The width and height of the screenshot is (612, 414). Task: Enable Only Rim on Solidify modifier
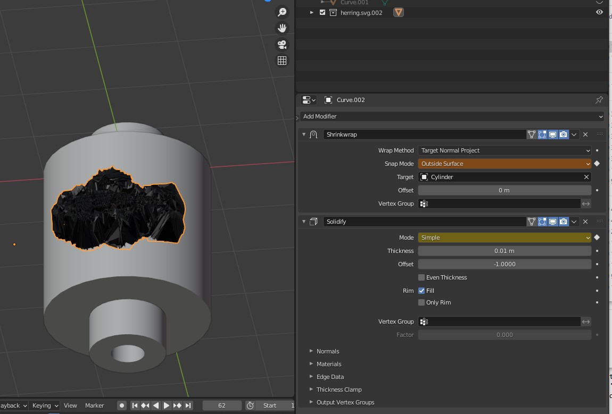coord(421,302)
